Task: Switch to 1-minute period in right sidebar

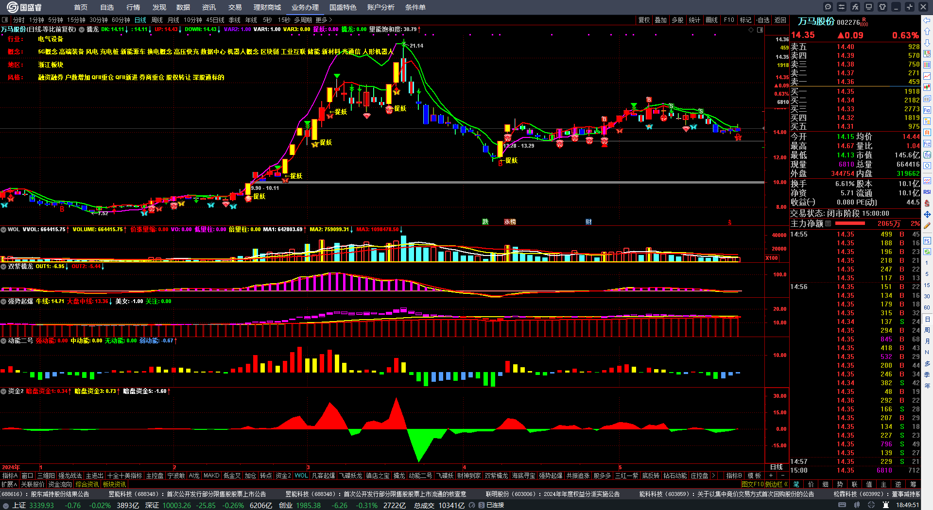Action: 927,263
